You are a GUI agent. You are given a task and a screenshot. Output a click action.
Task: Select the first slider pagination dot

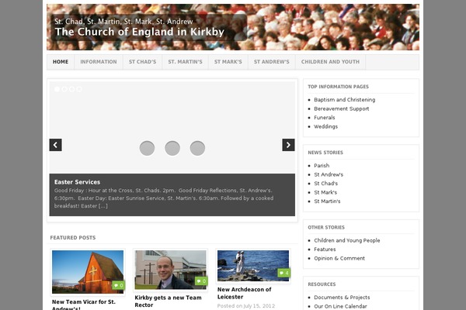point(57,89)
